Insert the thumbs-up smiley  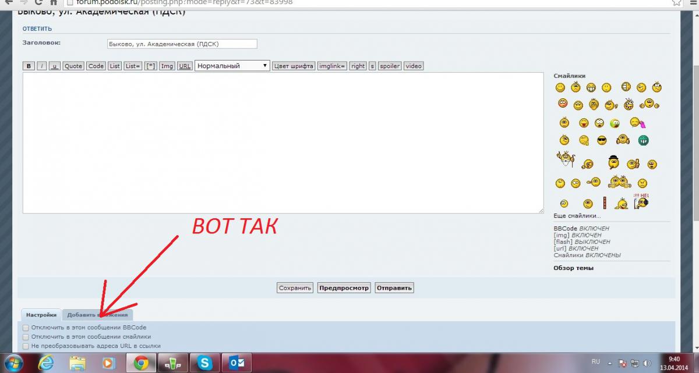pyautogui.click(x=633, y=164)
